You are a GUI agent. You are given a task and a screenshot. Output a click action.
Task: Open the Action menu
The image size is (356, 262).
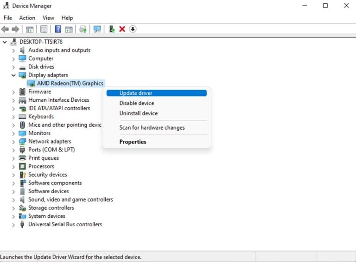(x=27, y=18)
